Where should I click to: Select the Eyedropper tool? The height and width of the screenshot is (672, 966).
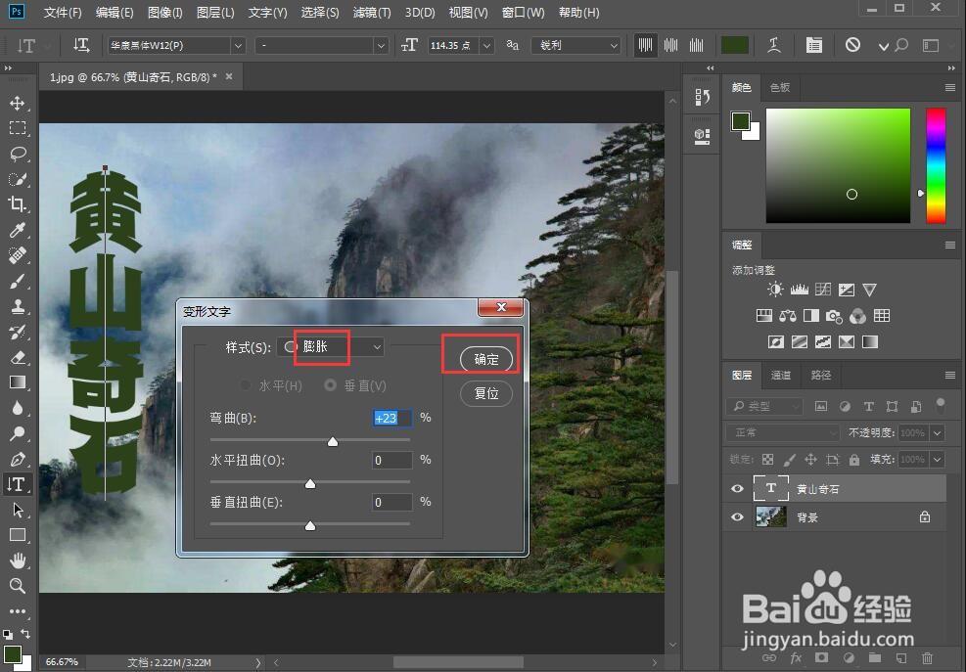18,230
